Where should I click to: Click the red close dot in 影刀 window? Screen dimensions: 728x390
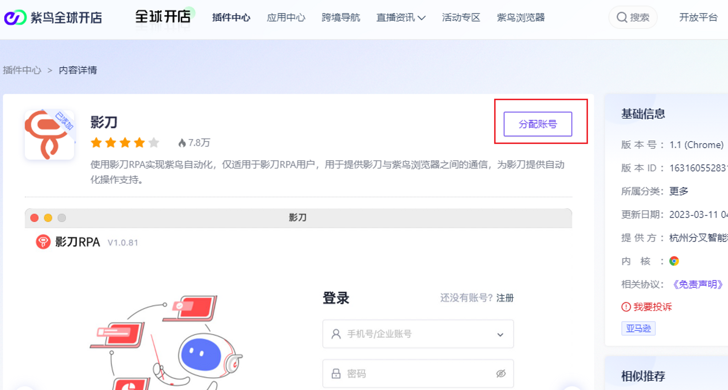[35, 218]
